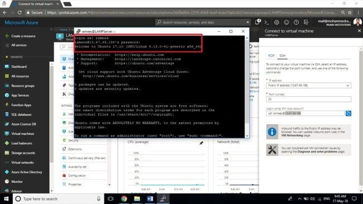
Task: Show hidden system tray icons
Action: 299,198
